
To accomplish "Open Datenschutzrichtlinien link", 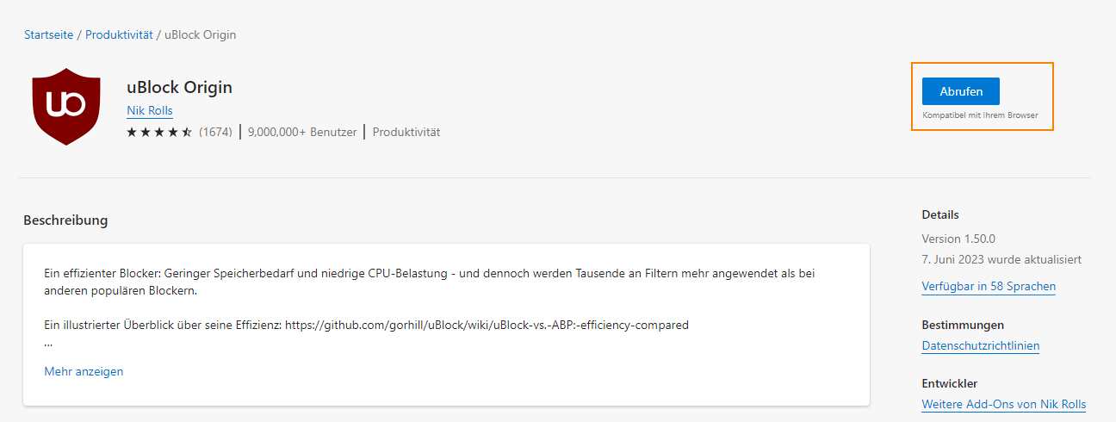I will tap(981, 345).
